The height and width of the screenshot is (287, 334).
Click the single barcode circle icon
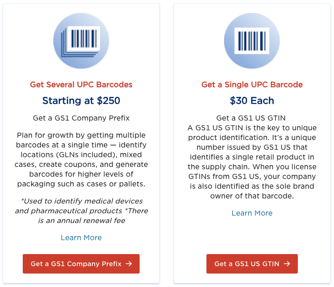tap(252, 41)
